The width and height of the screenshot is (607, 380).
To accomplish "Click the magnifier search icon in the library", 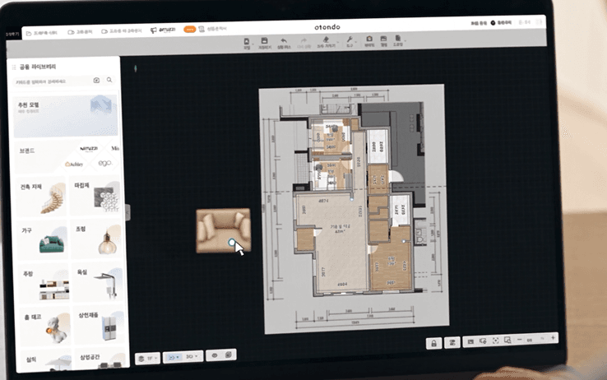I will click(109, 80).
